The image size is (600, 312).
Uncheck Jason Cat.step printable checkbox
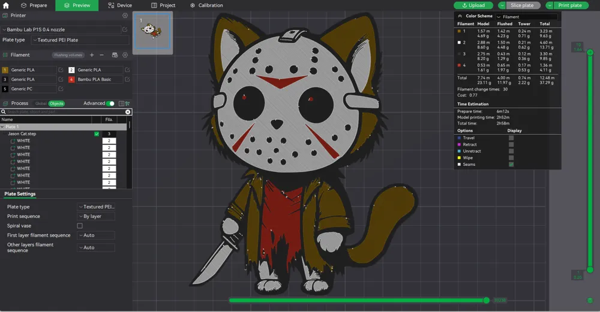97,134
